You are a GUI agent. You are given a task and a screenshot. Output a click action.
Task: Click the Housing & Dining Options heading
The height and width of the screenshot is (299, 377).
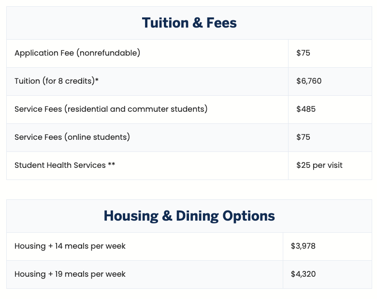(x=189, y=216)
